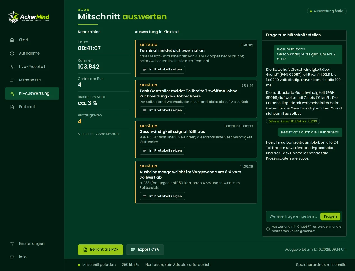Click the Buslast value ca. 3 %

tap(88, 103)
